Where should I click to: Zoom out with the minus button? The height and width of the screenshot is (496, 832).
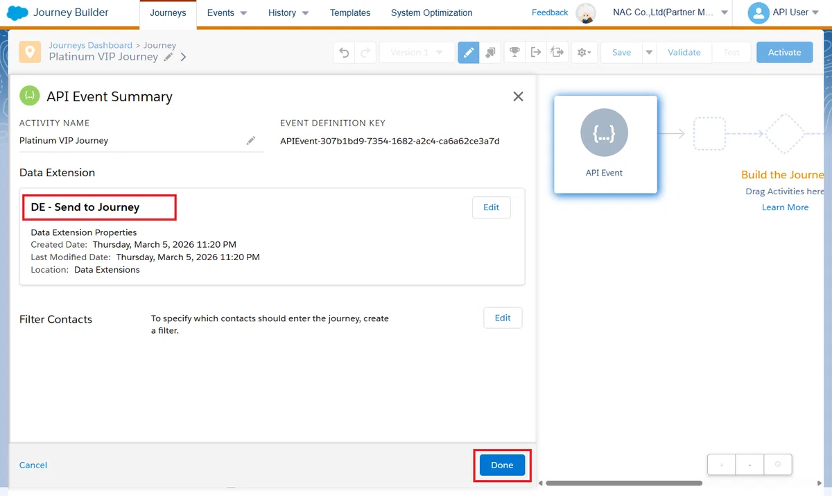(x=749, y=465)
